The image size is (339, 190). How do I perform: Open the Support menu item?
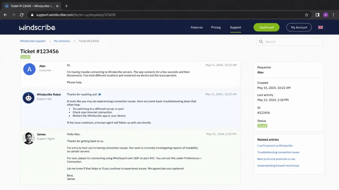click(236, 27)
